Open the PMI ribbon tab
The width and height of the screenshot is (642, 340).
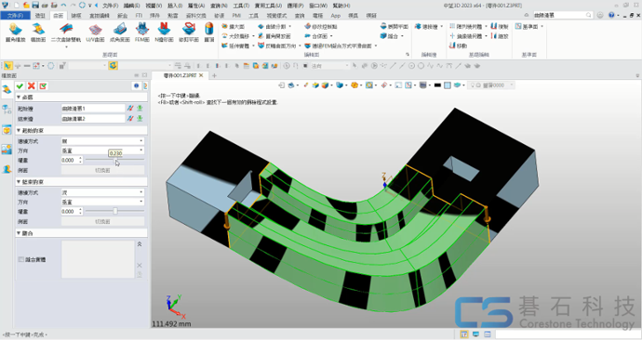click(236, 16)
